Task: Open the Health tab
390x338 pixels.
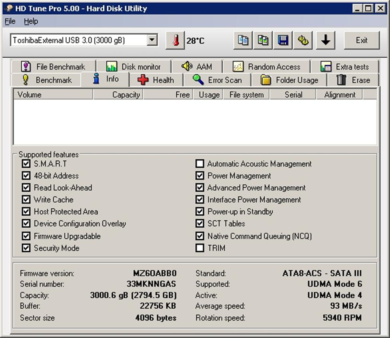Action: 156,80
